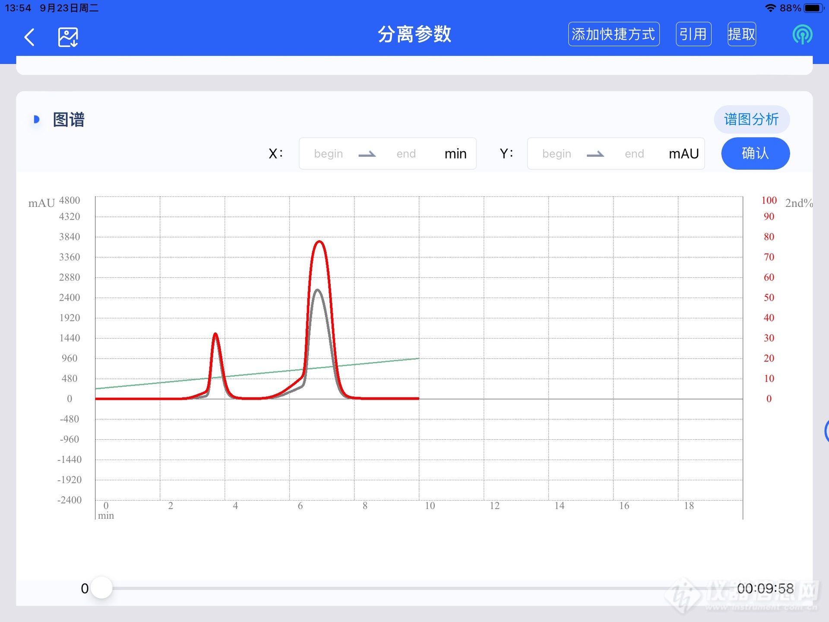This screenshot has width=829, height=622.
Task: Tap the Wi-Fi status icon
Action: pyautogui.click(x=770, y=8)
